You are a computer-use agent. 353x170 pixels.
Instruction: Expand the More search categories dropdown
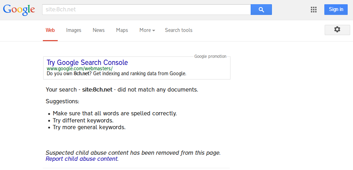click(x=147, y=30)
